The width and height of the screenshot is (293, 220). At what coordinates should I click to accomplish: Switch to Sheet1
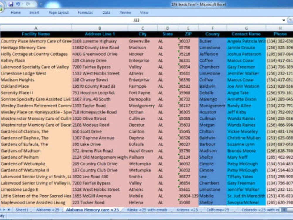tap(22, 210)
